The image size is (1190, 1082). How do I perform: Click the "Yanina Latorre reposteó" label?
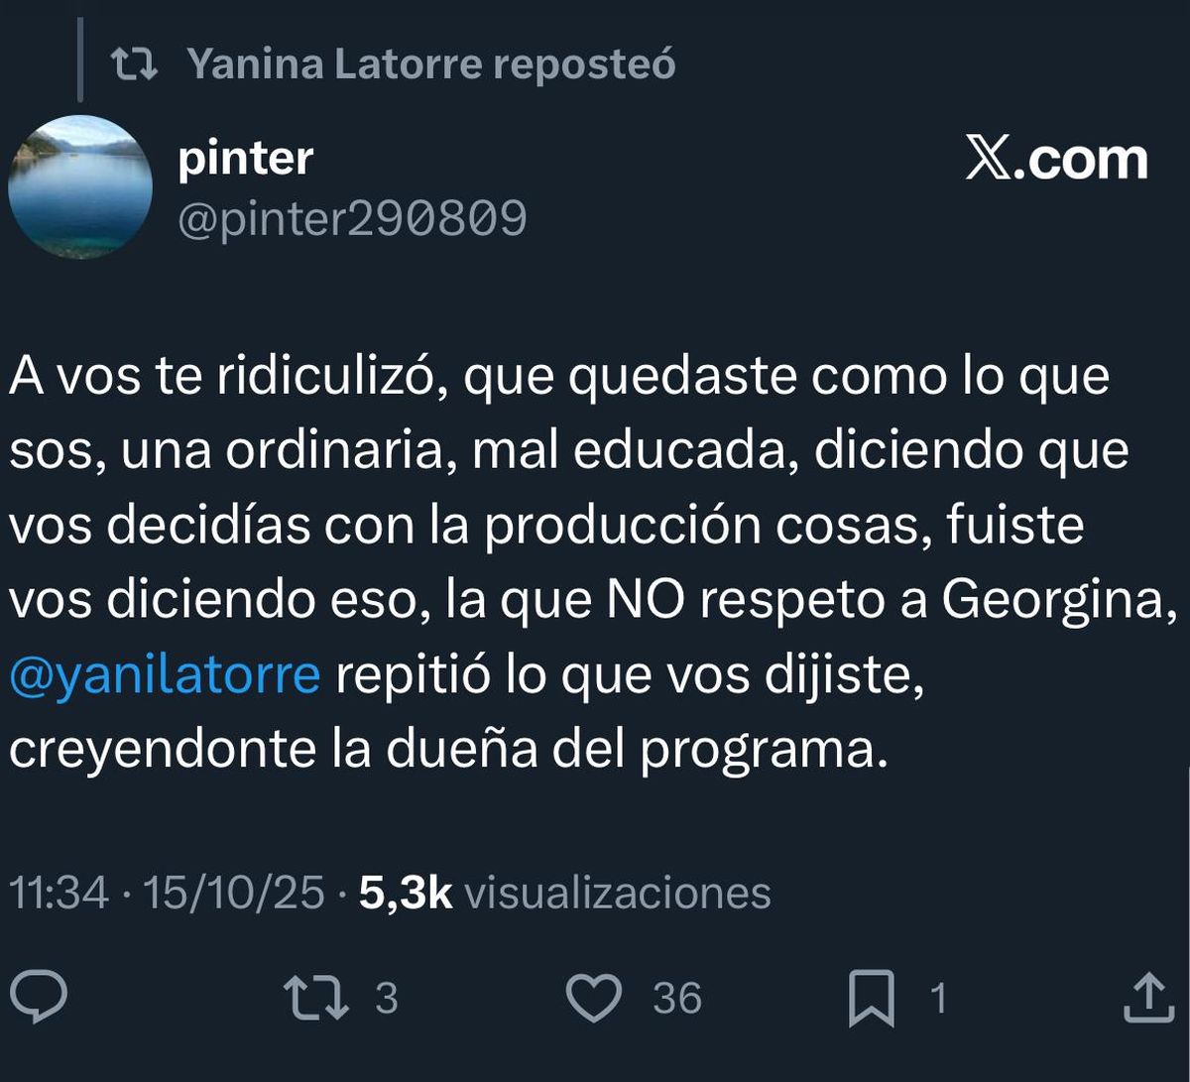431,64
